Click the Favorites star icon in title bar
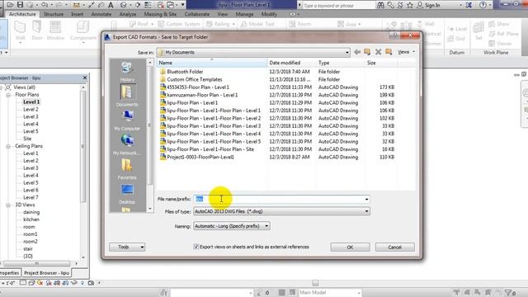The width and height of the screenshot is (528, 297). tap(410, 5)
